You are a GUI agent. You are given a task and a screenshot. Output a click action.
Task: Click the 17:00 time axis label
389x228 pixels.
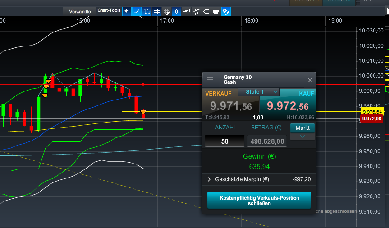pos(167,21)
